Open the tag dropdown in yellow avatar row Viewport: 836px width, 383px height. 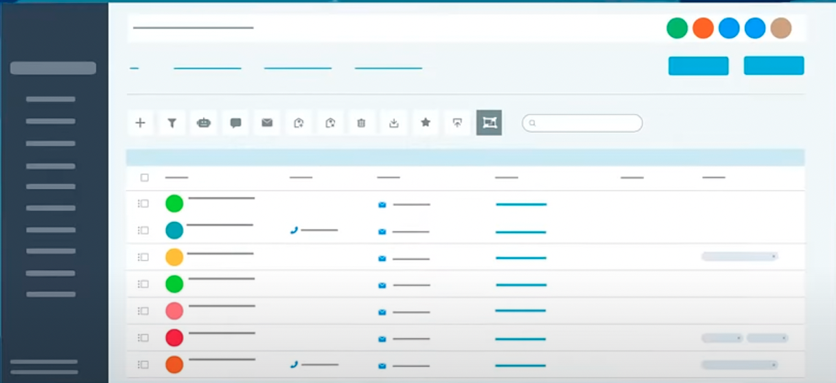click(739, 256)
